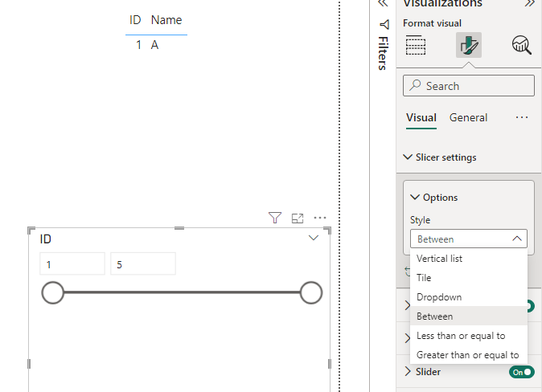Click the Filters pane vertical label
The width and height of the screenshot is (542, 392).
tap(384, 53)
